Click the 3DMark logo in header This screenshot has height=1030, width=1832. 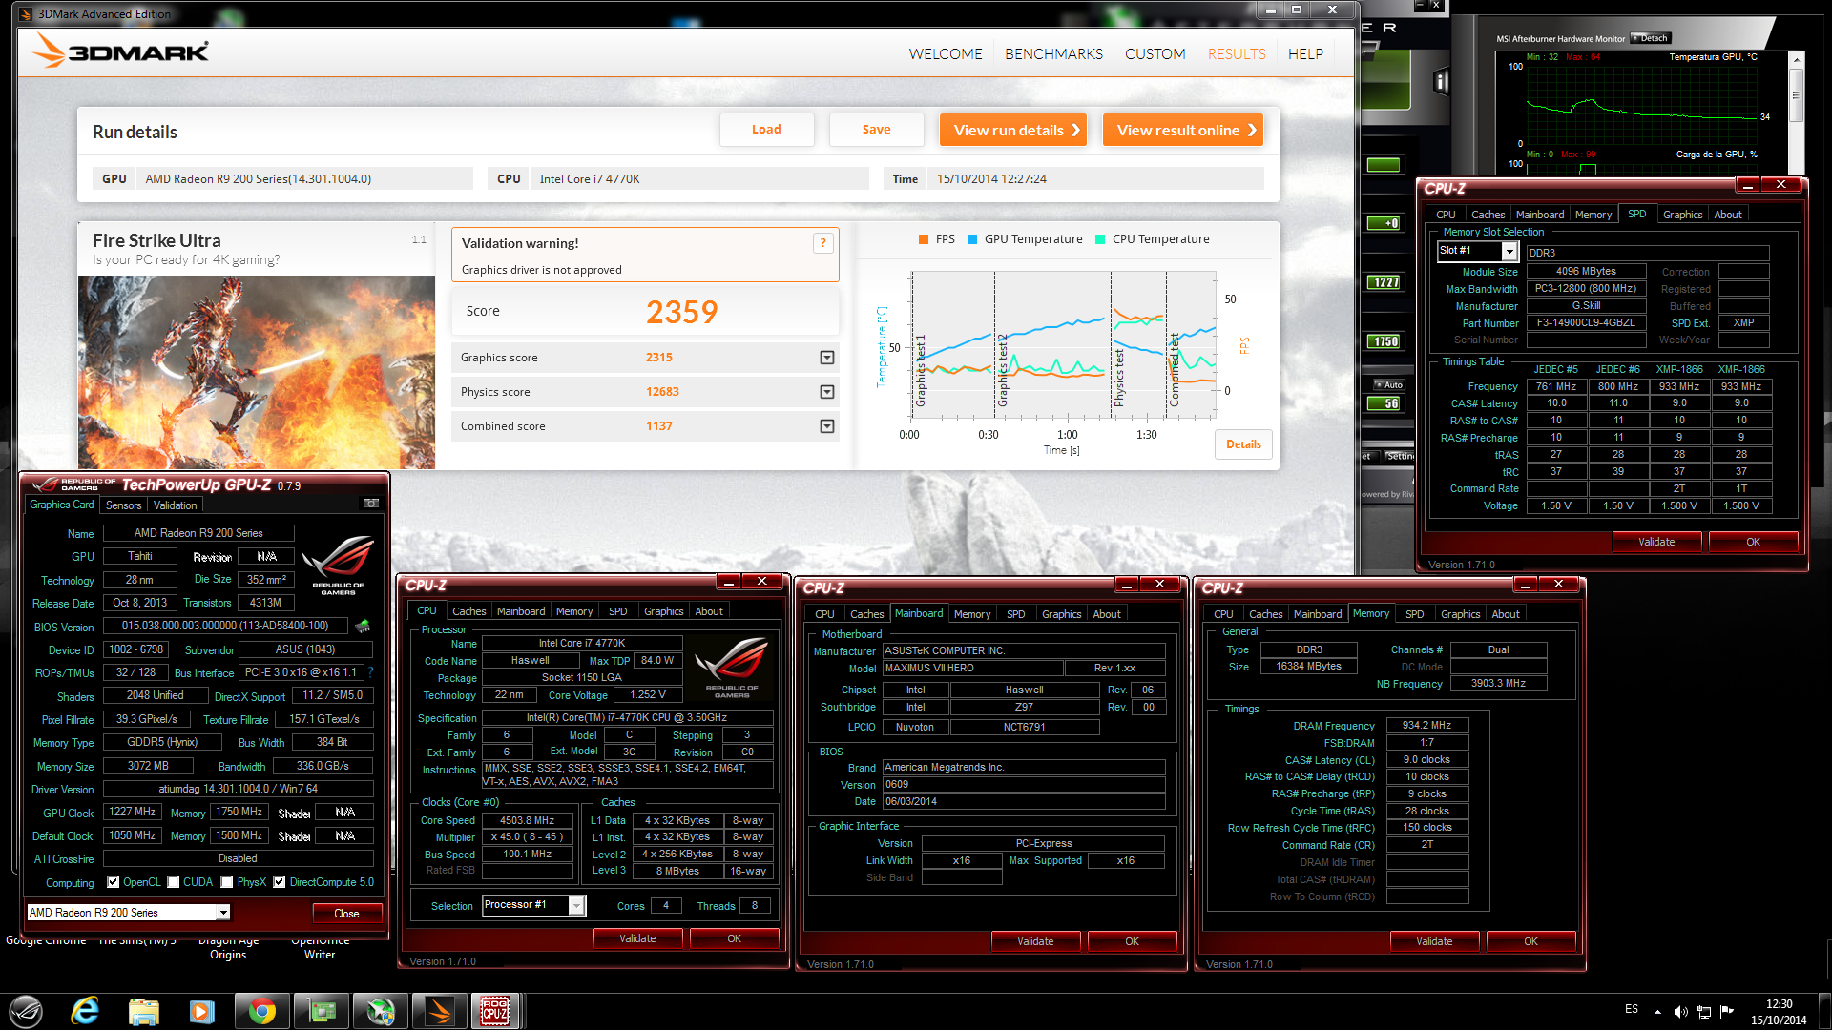coord(120,51)
